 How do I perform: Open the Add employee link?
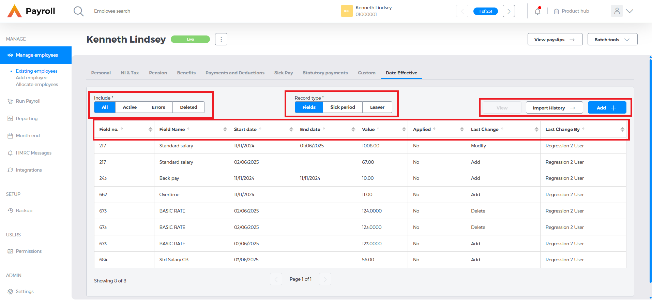pyautogui.click(x=32, y=77)
